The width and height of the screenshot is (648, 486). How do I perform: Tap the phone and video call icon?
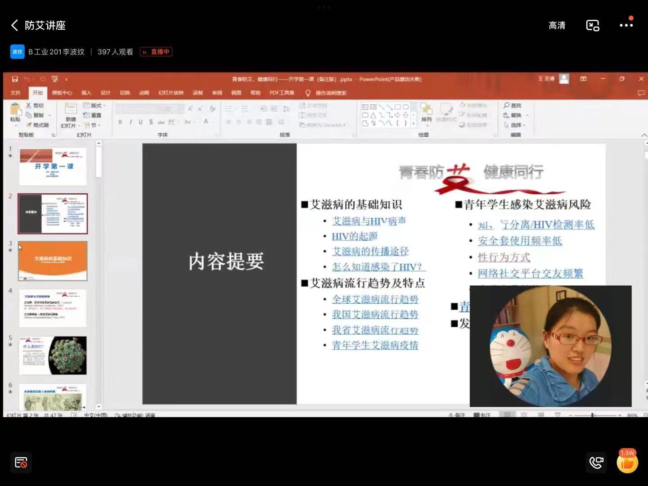(x=597, y=462)
